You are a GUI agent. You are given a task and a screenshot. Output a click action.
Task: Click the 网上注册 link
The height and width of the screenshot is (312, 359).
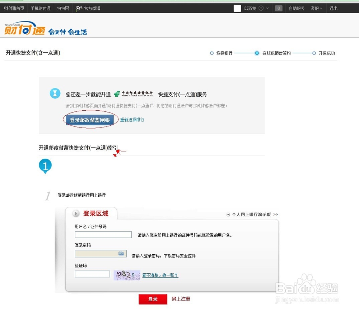(181, 299)
